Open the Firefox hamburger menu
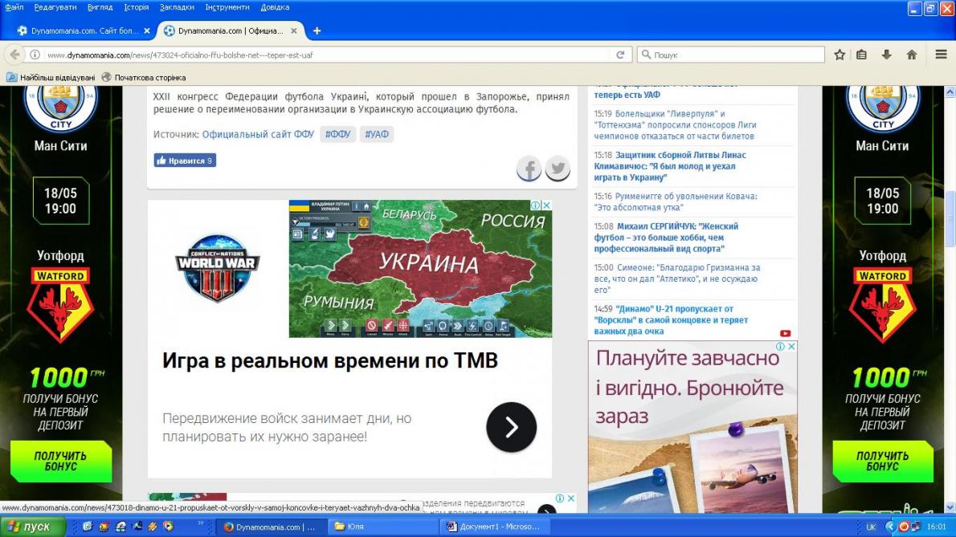956x537 pixels. [941, 55]
